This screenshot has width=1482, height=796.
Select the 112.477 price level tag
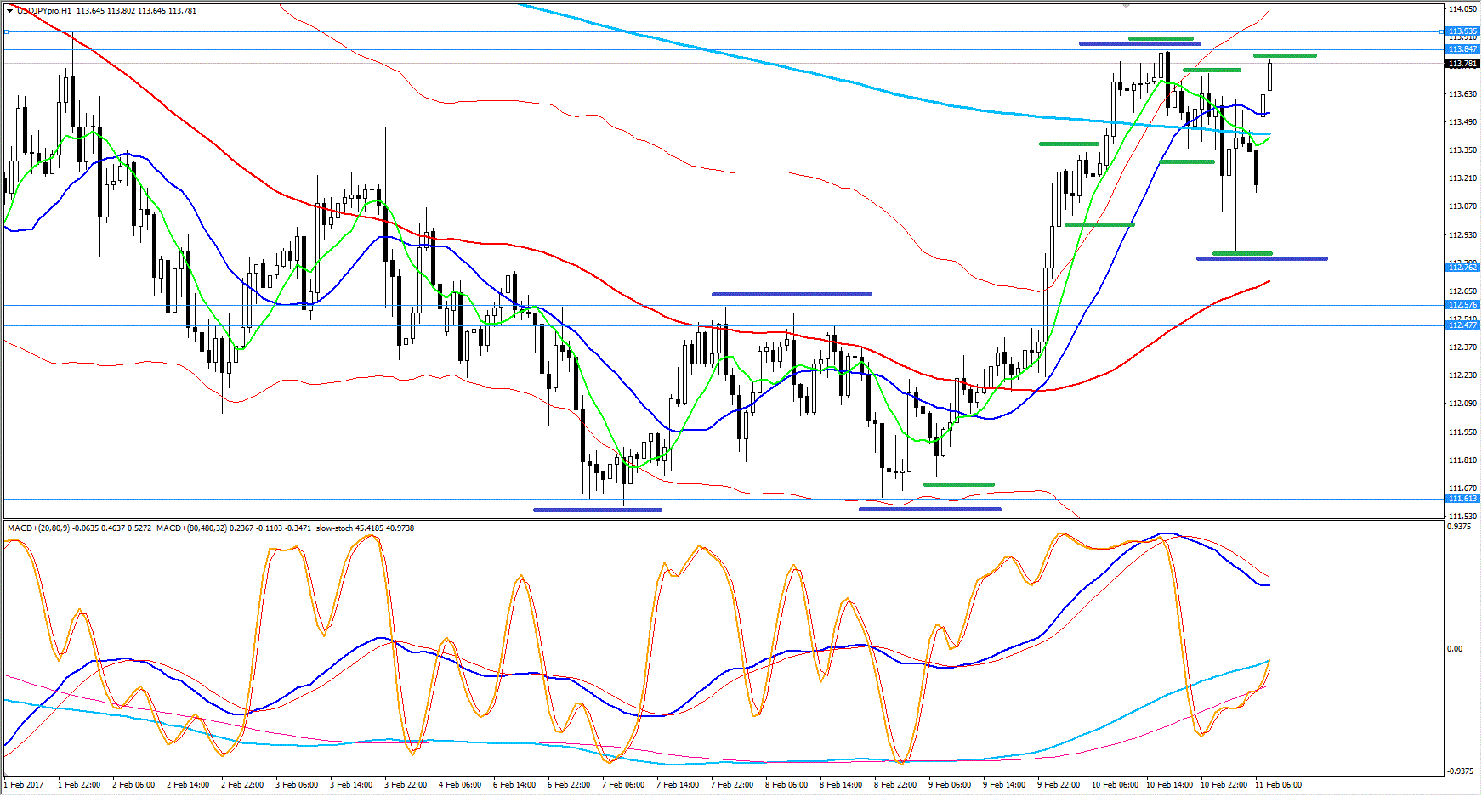tap(1462, 325)
